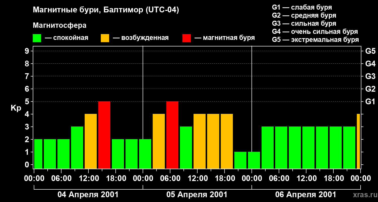This screenshot has height=202, width=378.
Task: Click the '— спокойная' legend label
Action: click(67, 38)
